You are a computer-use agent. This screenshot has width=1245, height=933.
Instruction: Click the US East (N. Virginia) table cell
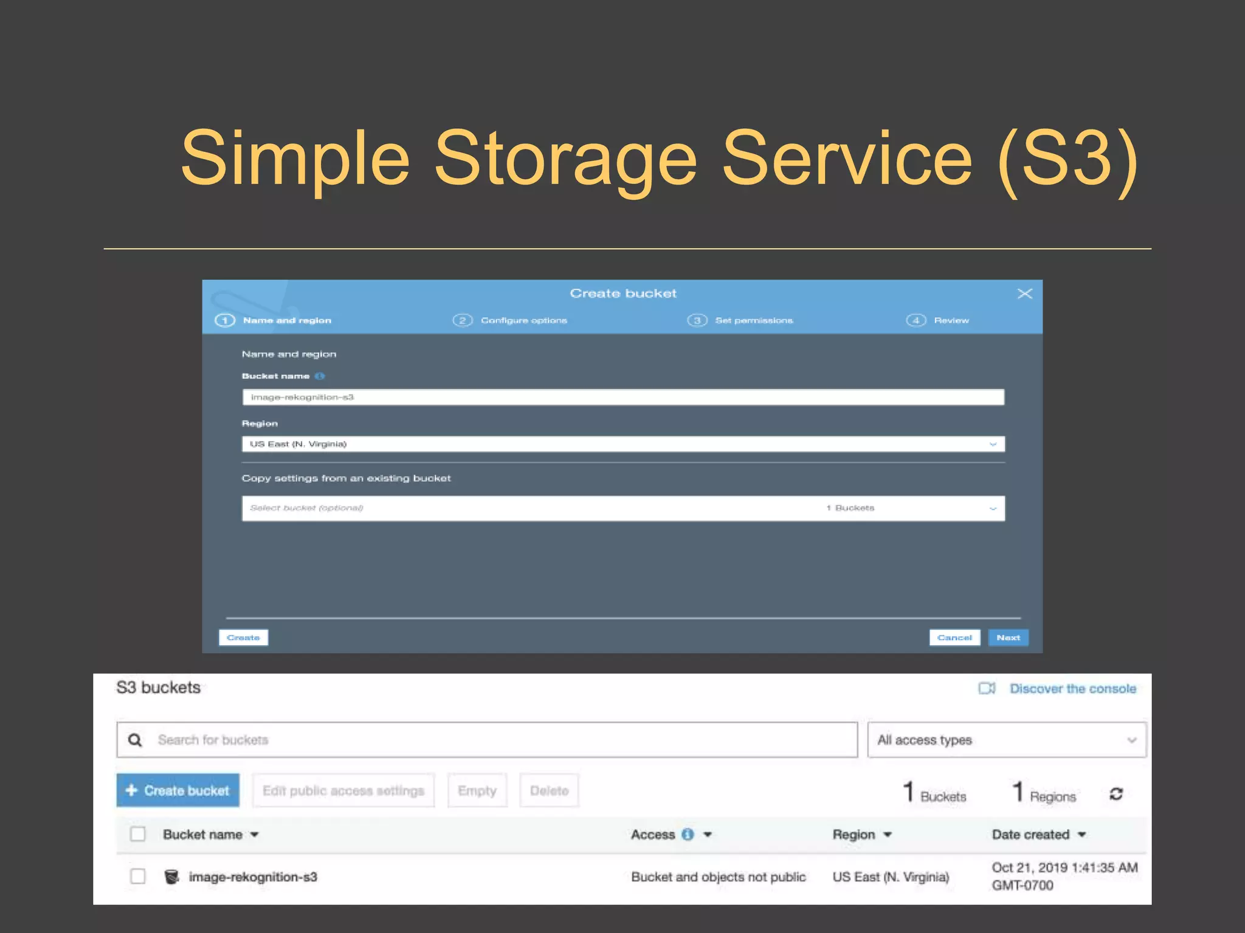891,877
